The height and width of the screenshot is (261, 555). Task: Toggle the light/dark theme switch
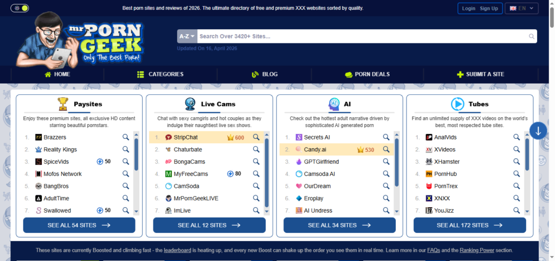(x=20, y=8)
